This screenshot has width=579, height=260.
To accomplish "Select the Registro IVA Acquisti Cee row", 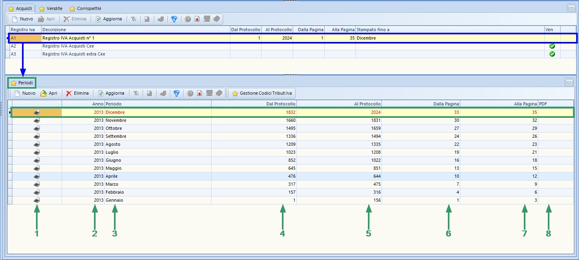I will [68, 46].
